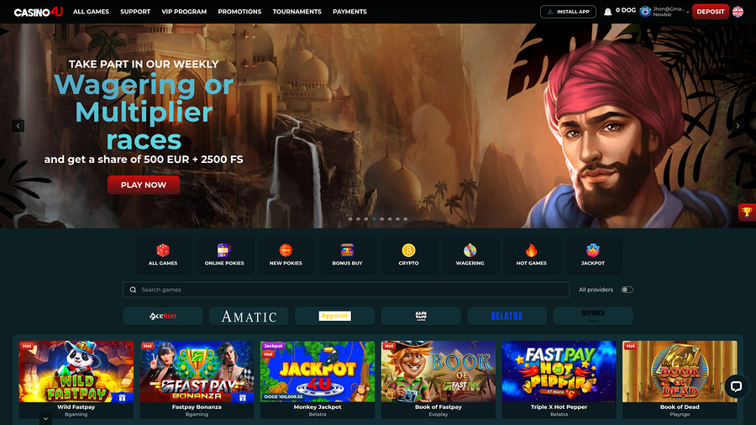The image size is (756, 425).
Task: Click the Book of Fastpay title text
Action: tap(438, 407)
